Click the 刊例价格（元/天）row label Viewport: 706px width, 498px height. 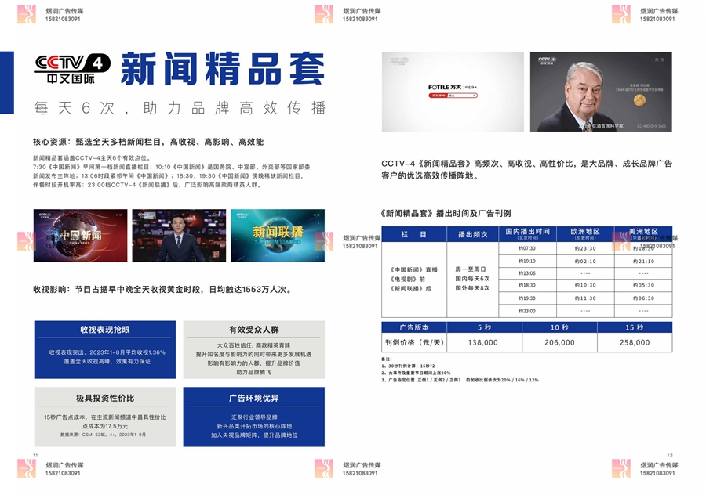(414, 342)
